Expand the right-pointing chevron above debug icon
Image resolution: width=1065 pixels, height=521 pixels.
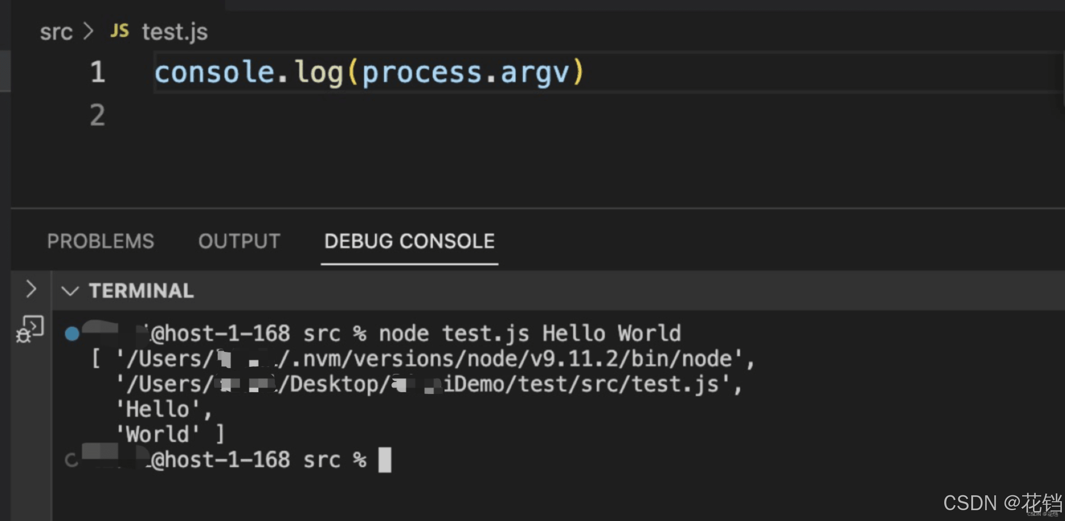click(31, 289)
